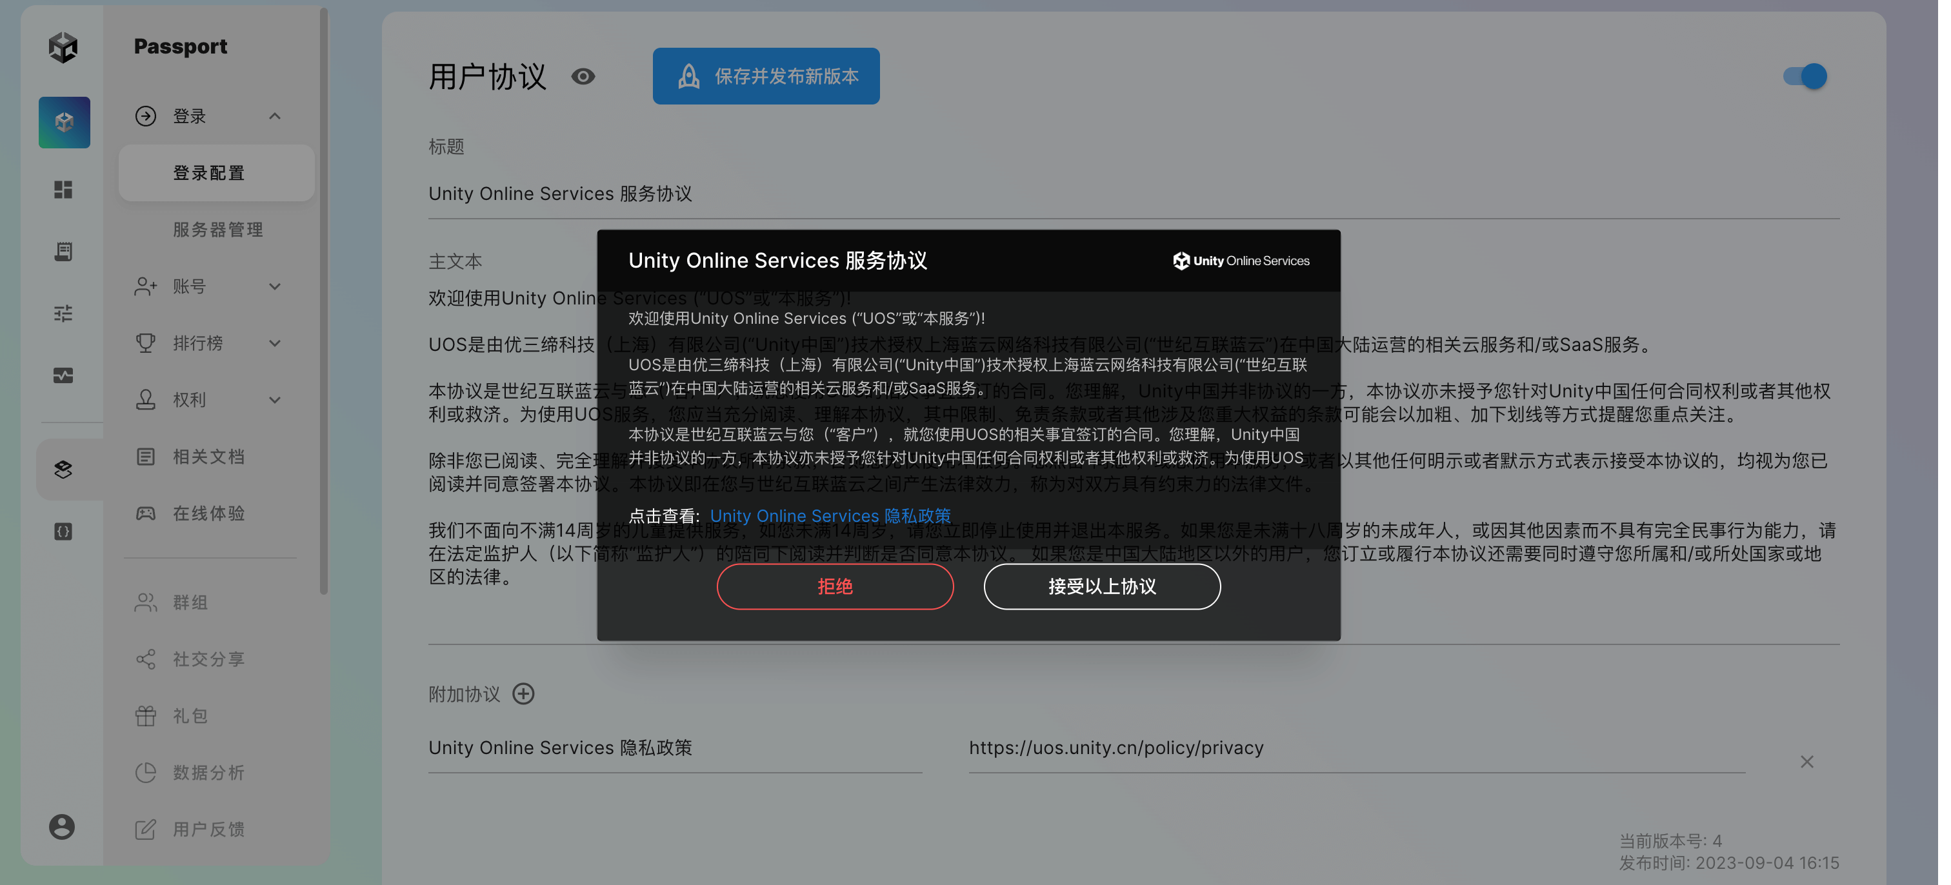Image resolution: width=1951 pixels, height=885 pixels.
Task: Click the red 拒绝 button
Action: (x=835, y=587)
